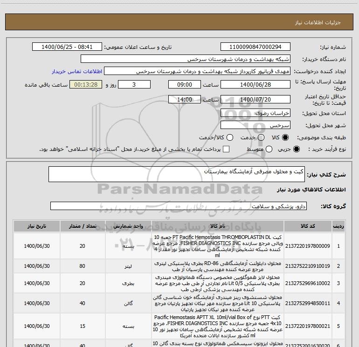Click unit لیتر in row 2

coord(128,266)
